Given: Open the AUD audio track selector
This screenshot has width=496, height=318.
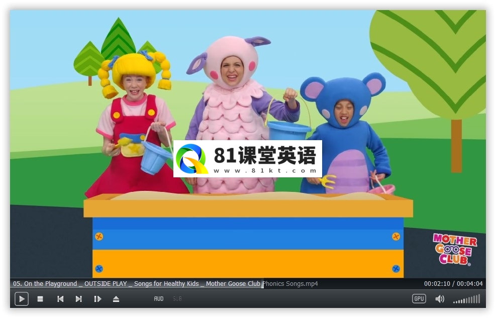Looking at the screenshot, I should [159, 299].
